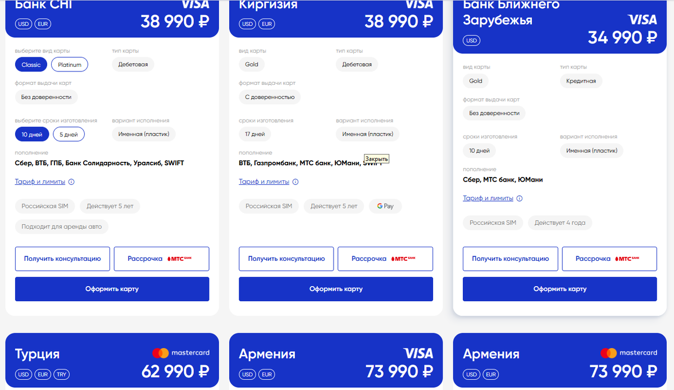This screenshot has width=674, height=390.
Task: Click info icon beside Тариф и лимиты on Киргизия
Action: click(x=296, y=182)
